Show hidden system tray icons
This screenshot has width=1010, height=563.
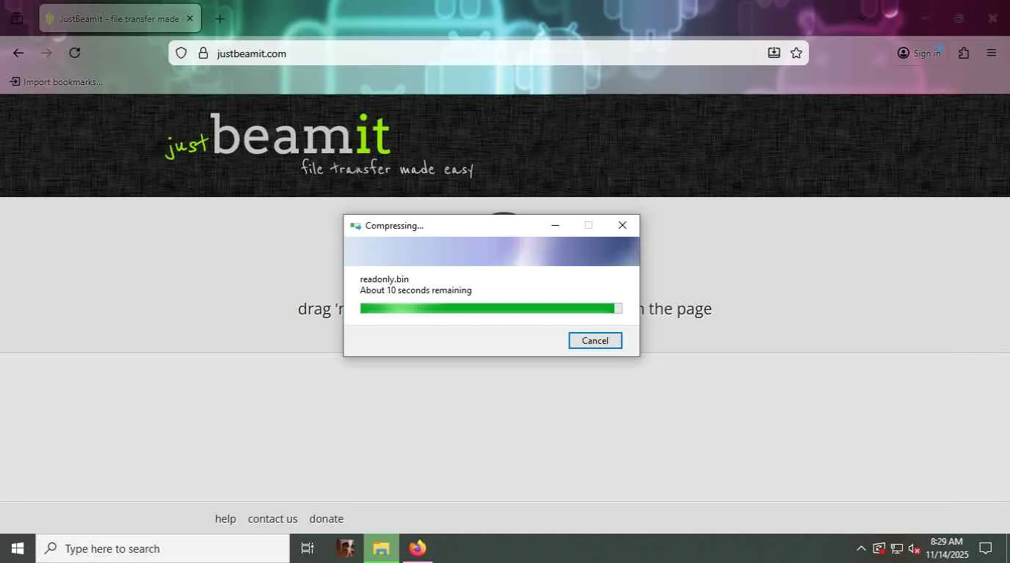(x=861, y=548)
